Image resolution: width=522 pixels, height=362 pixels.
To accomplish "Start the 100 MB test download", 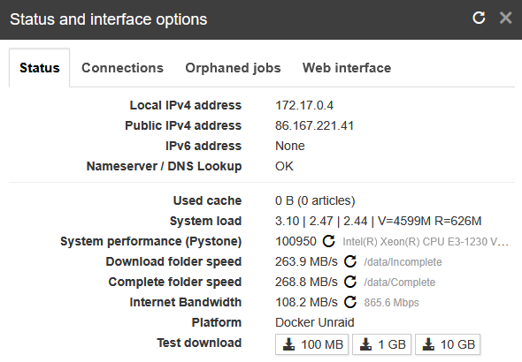I will coord(312,344).
